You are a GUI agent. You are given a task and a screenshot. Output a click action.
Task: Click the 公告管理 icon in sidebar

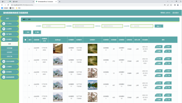pos(4,66)
